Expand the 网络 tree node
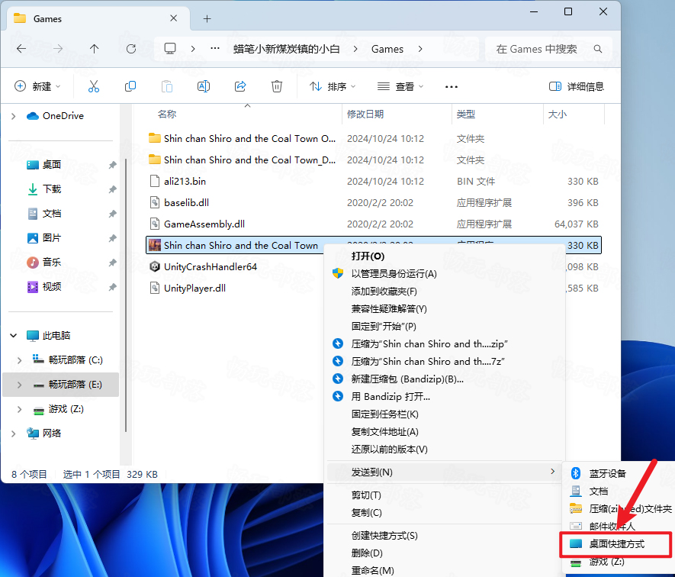 click(x=13, y=434)
